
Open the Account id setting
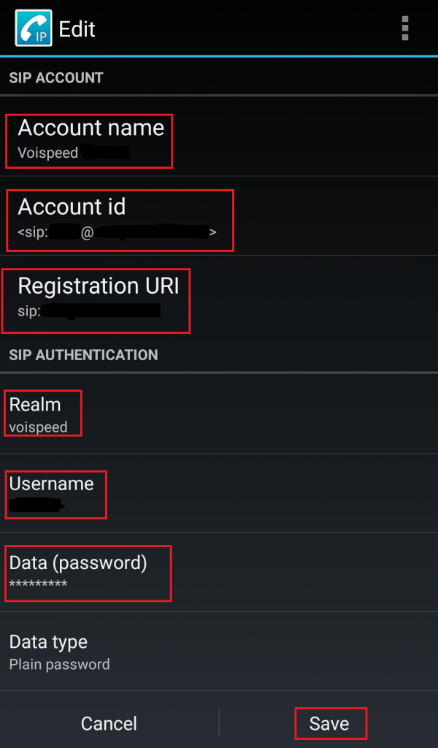coord(219,215)
